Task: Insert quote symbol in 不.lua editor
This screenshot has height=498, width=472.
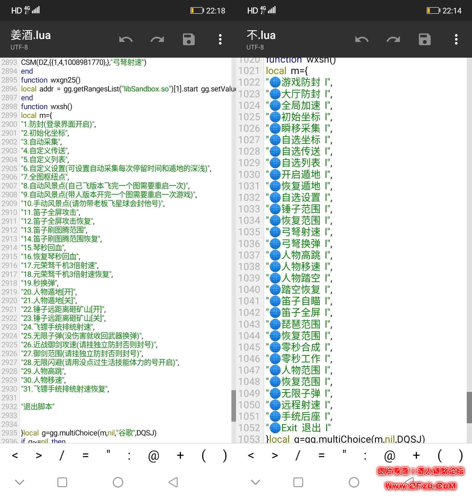Action: 344,452
